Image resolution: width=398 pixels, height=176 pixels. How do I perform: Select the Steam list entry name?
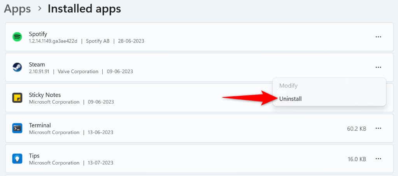[37, 65]
